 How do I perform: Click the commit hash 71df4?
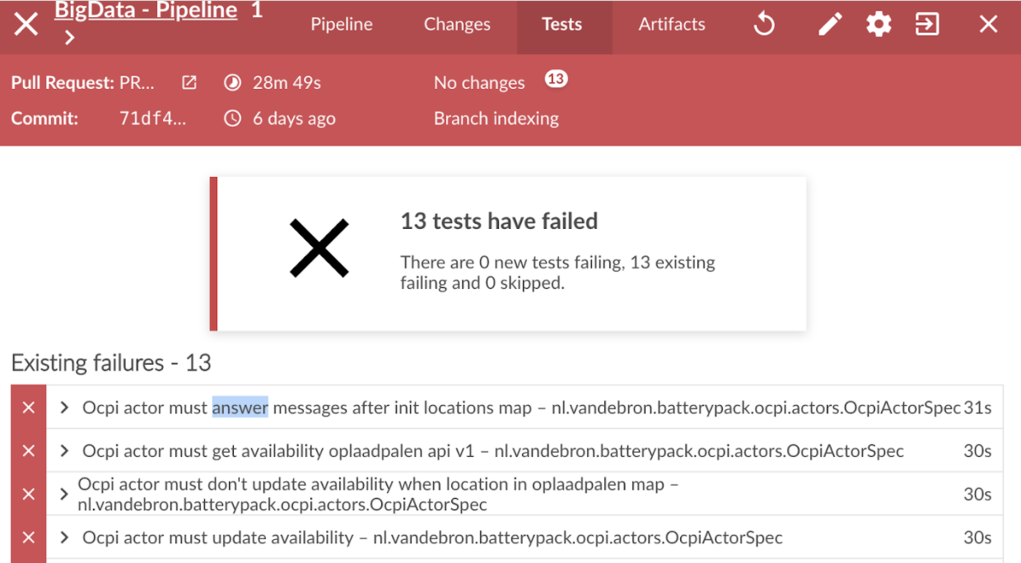153,119
